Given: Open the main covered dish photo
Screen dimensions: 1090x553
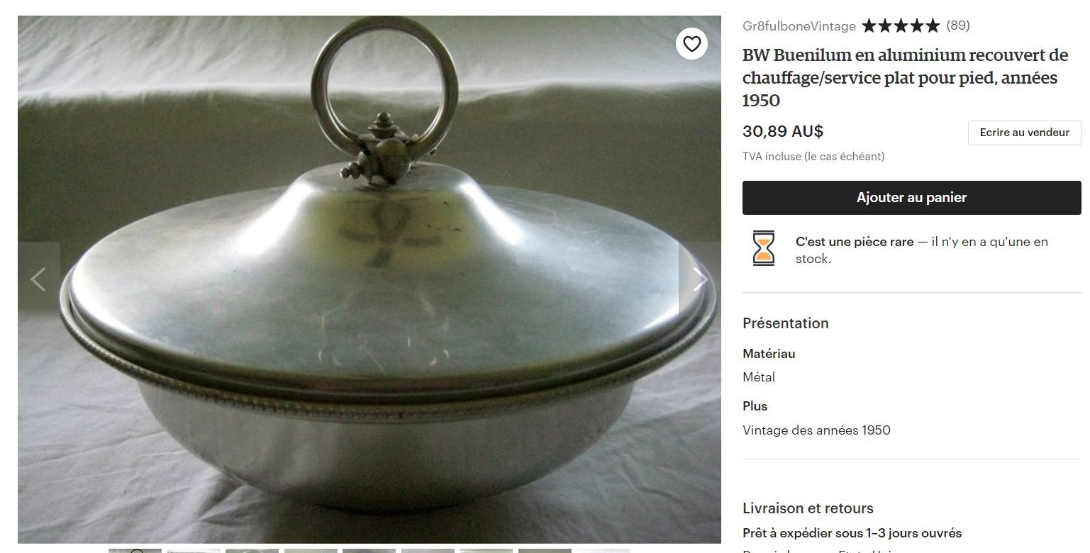Looking at the screenshot, I should pos(369,279).
